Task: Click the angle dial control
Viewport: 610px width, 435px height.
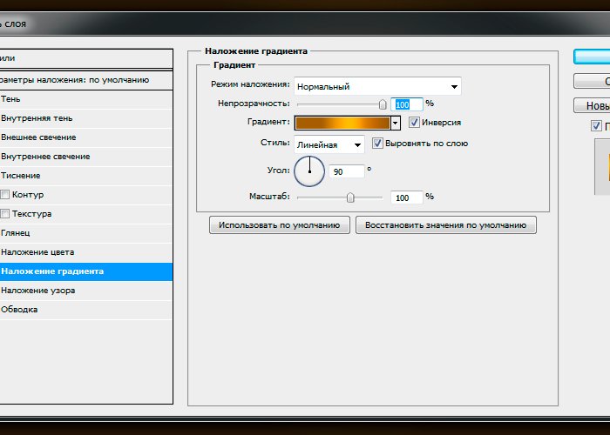Action: (309, 171)
